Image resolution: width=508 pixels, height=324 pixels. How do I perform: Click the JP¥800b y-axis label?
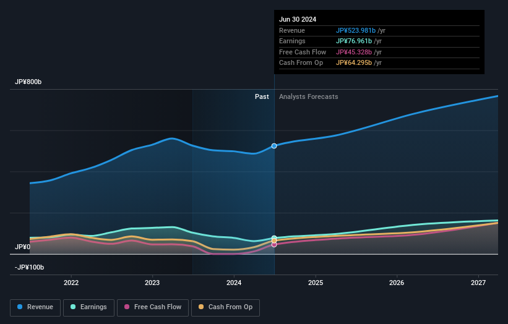pos(28,82)
